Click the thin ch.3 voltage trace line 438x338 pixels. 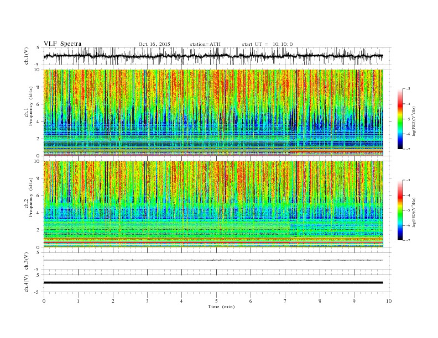tap(213, 260)
